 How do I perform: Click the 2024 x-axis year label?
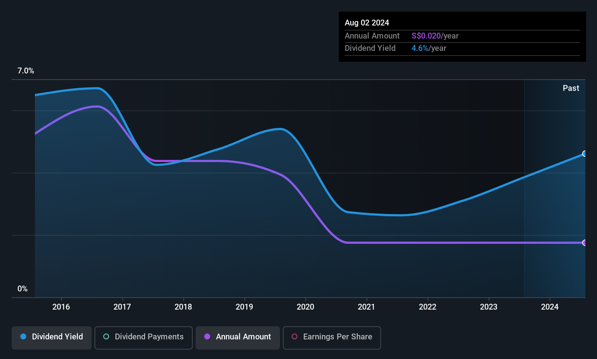click(x=550, y=307)
